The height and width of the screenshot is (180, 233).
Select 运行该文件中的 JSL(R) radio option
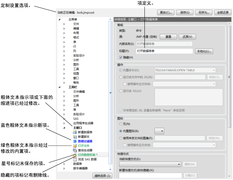tap(120, 77)
